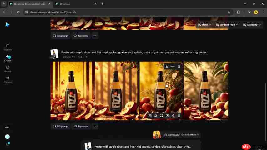The height and width of the screenshot is (150, 267).
Task: Open second Fizz bottle poster with shadow stripes
Action: click(117, 91)
